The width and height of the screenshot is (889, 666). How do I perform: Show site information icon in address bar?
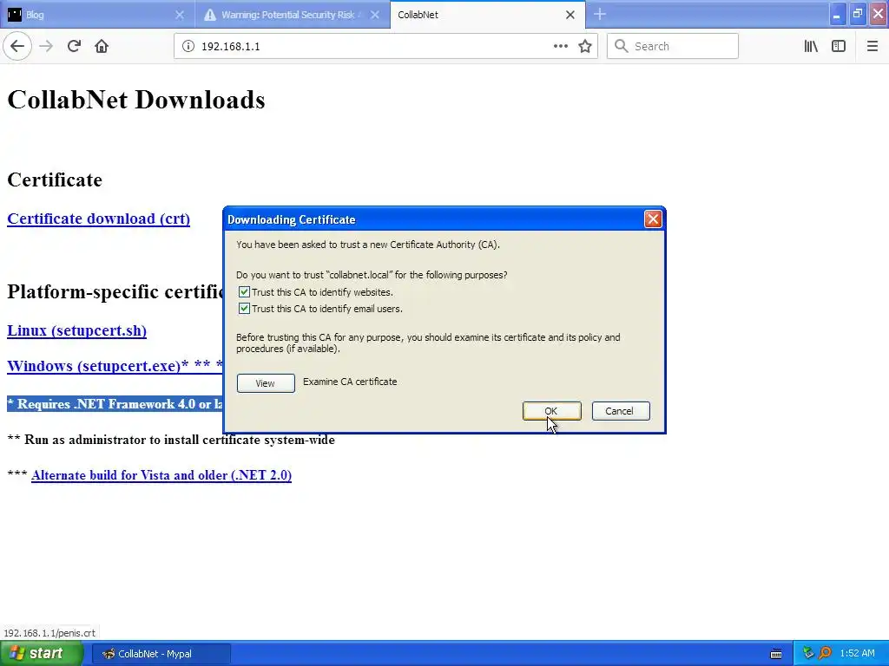(x=188, y=47)
